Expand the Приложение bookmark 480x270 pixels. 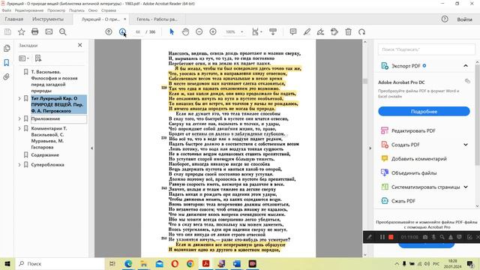click(19, 118)
